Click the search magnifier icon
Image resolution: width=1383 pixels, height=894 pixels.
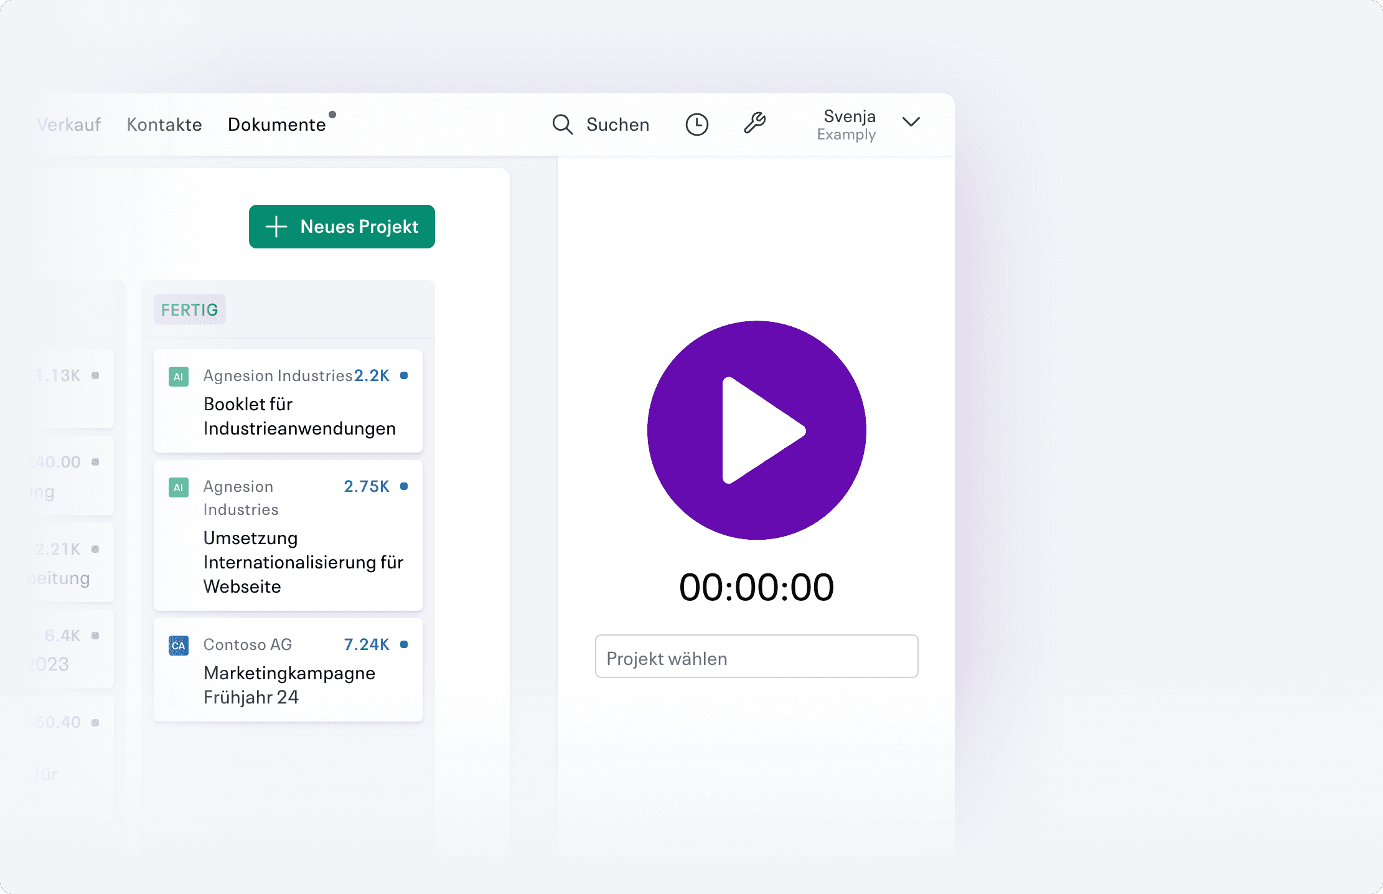tap(562, 125)
